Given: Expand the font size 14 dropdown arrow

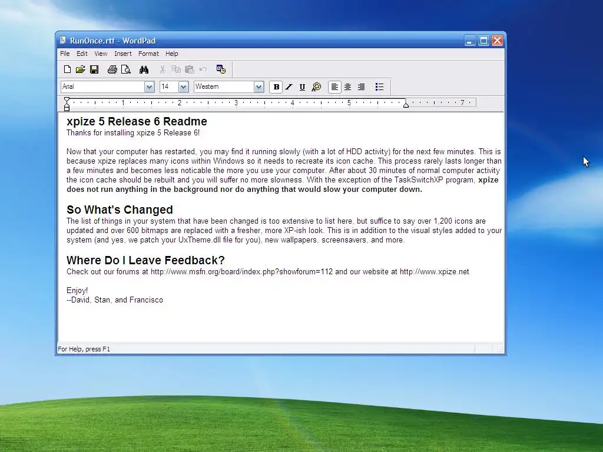Looking at the screenshot, I should [184, 87].
